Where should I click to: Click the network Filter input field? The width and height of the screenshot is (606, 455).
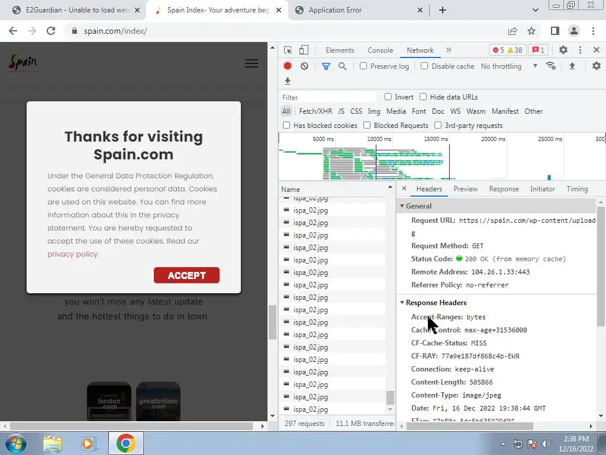[x=328, y=97]
